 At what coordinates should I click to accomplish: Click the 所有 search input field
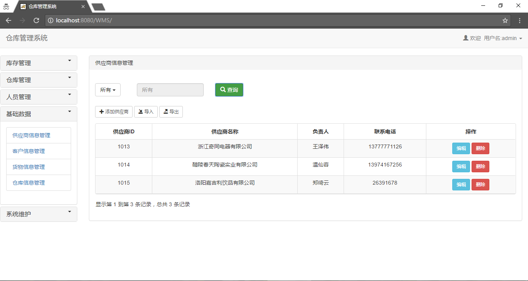pyautogui.click(x=170, y=90)
